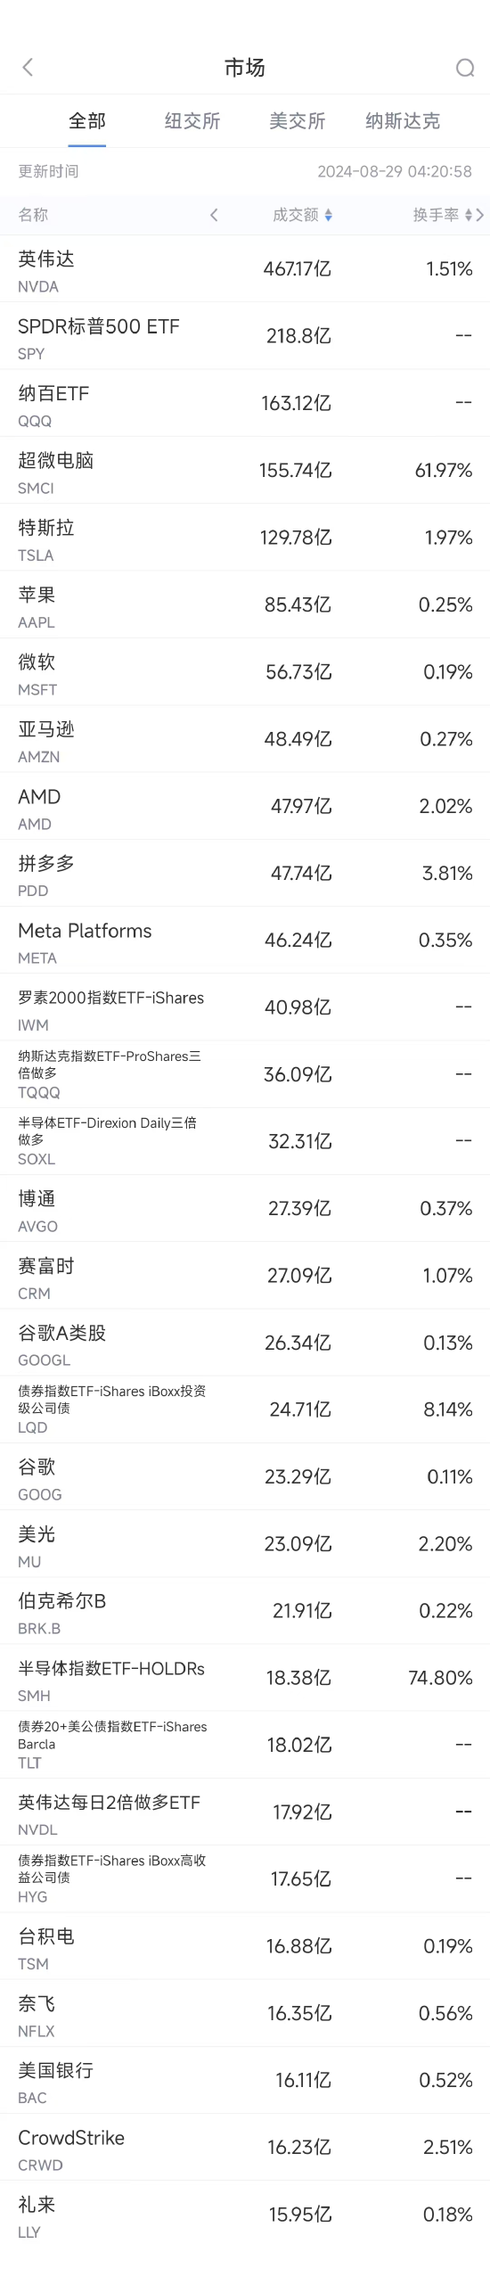Switch to the 纳斯达克 tab
Screen dimensions: 490x2293
click(403, 121)
